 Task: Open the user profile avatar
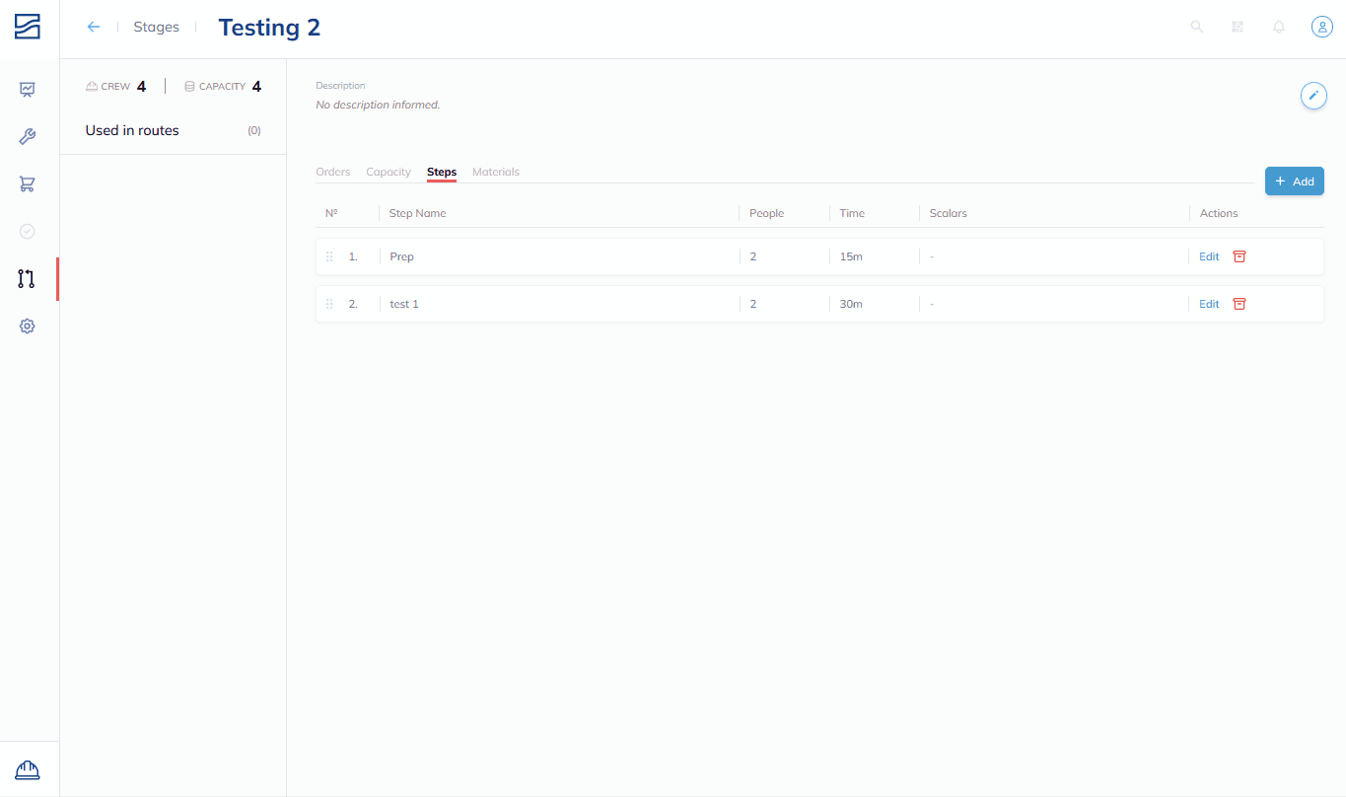point(1321,27)
